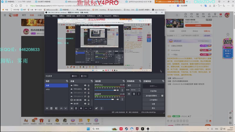
Task: Move scene up arrow in the 场景 (Scenes) panel
Action: tap(61, 108)
